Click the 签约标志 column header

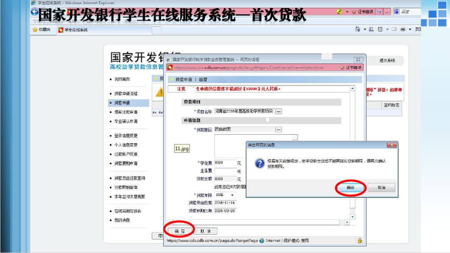391,105
